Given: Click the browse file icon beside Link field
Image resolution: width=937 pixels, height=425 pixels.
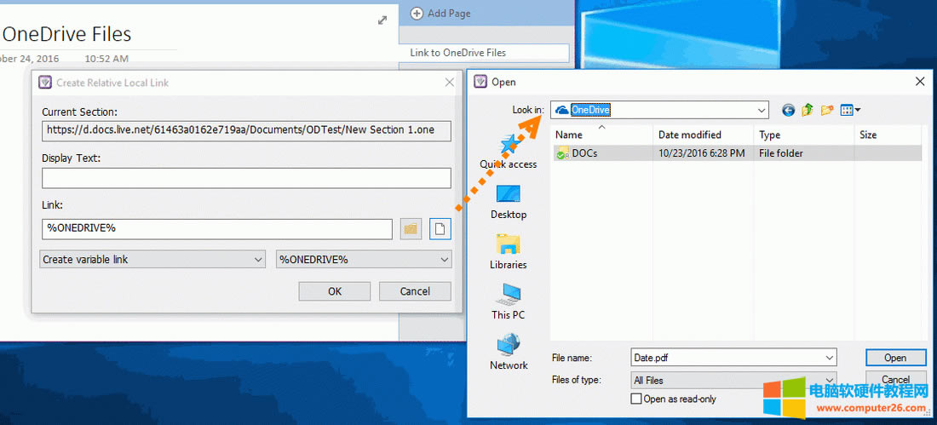Looking at the screenshot, I should 440,229.
